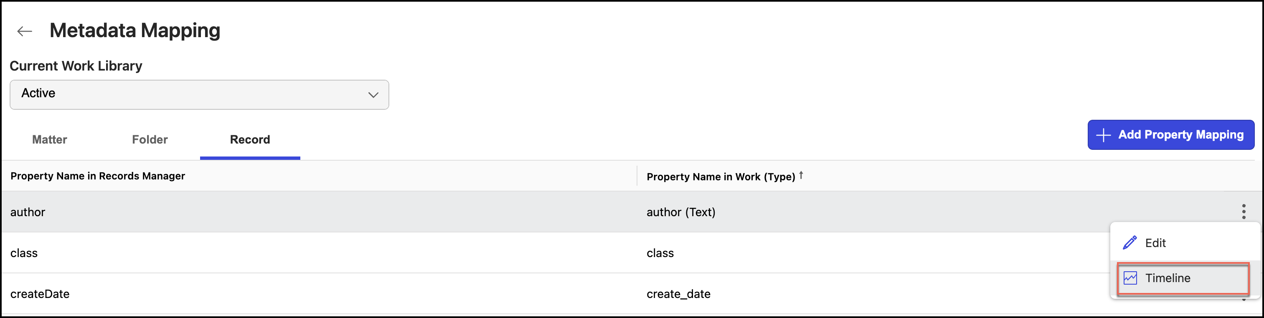
Task: Collapse the context menu by selecting Edit
Action: coord(1155,242)
